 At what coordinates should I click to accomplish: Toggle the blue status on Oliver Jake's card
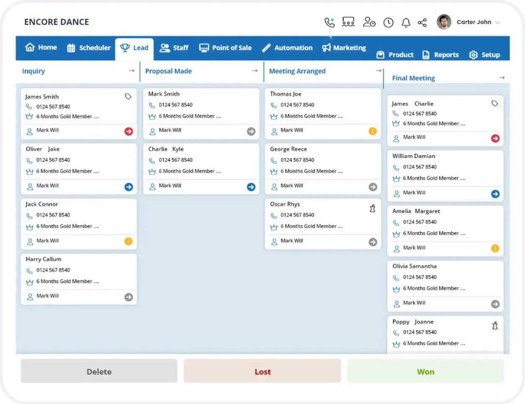coord(129,187)
